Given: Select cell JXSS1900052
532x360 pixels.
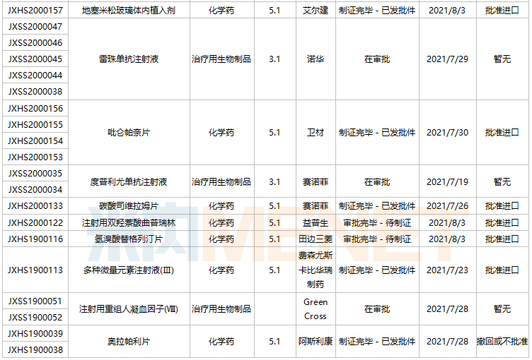Looking at the screenshot, I should 35,318.
